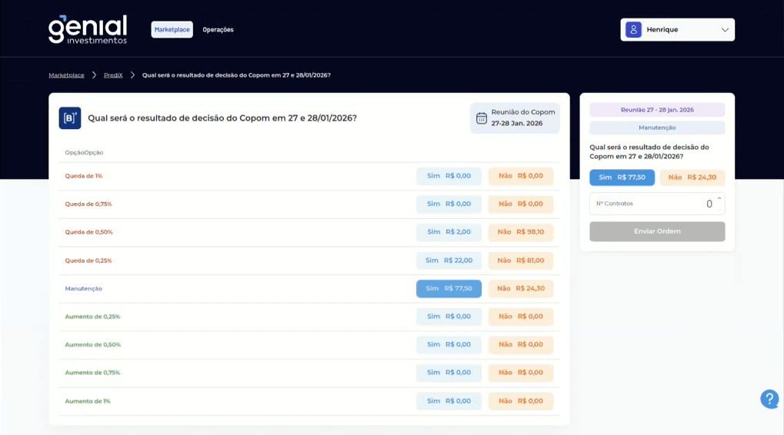Click the B3 logo beside the question title
This screenshot has width=784, height=435.
70,118
